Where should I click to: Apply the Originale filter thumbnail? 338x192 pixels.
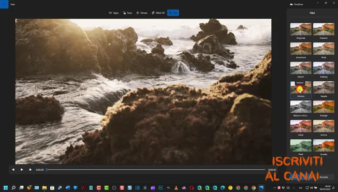point(301,30)
